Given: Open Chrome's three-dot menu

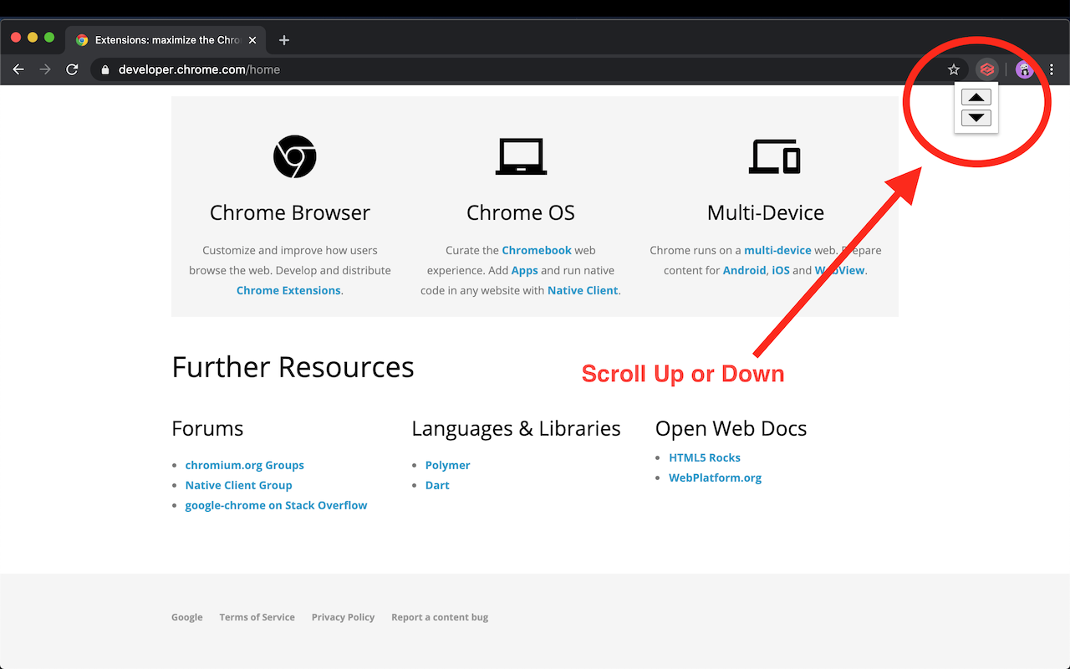Looking at the screenshot, I should (x=1052, y=69).
